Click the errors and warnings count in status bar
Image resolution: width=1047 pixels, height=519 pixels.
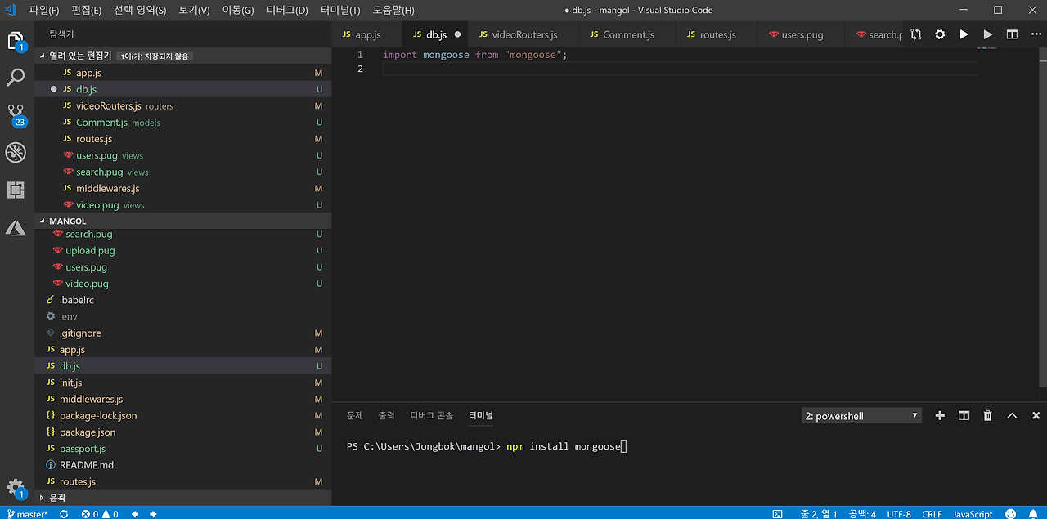(100, 513)
